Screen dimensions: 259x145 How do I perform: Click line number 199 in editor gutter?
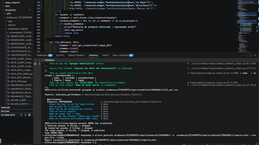(38, 15)
